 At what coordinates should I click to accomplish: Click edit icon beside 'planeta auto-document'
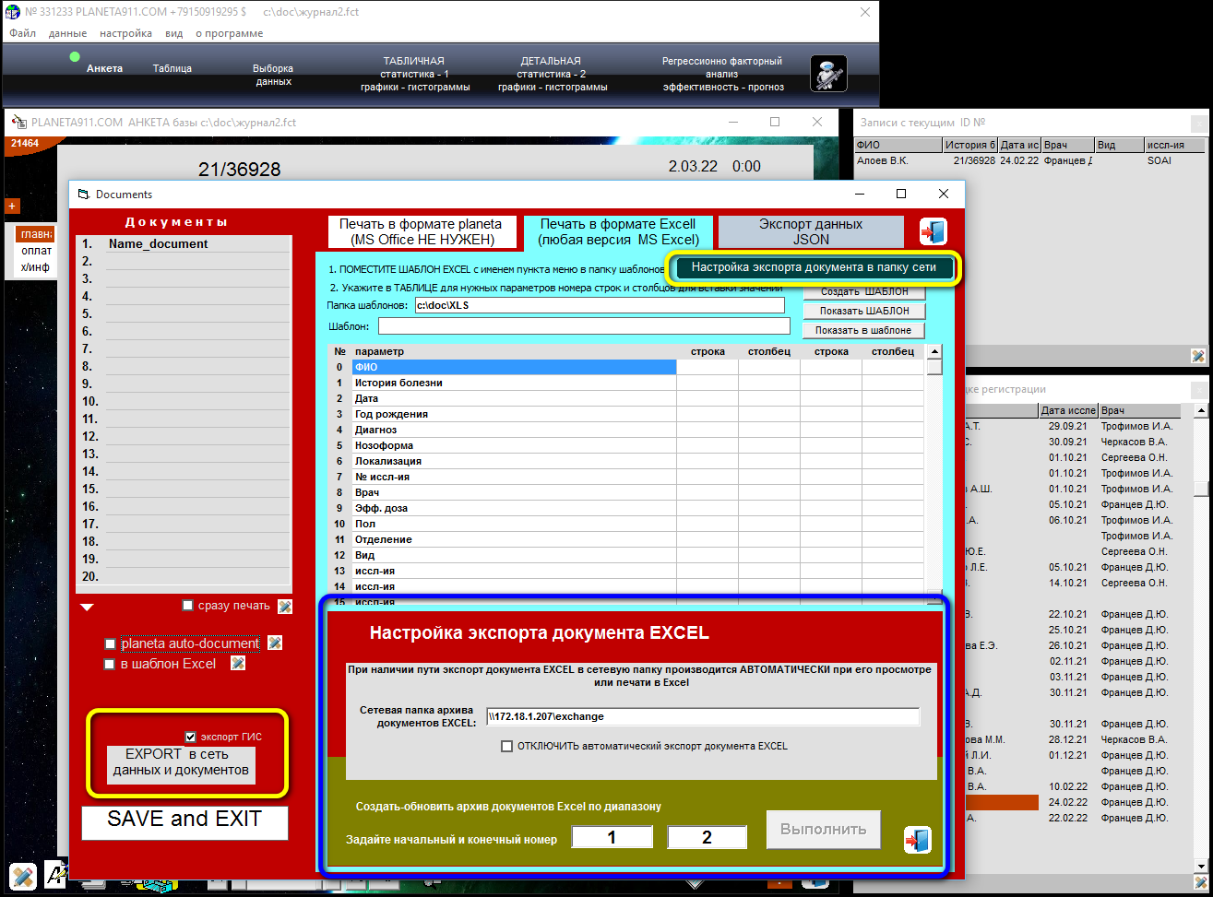274,643
